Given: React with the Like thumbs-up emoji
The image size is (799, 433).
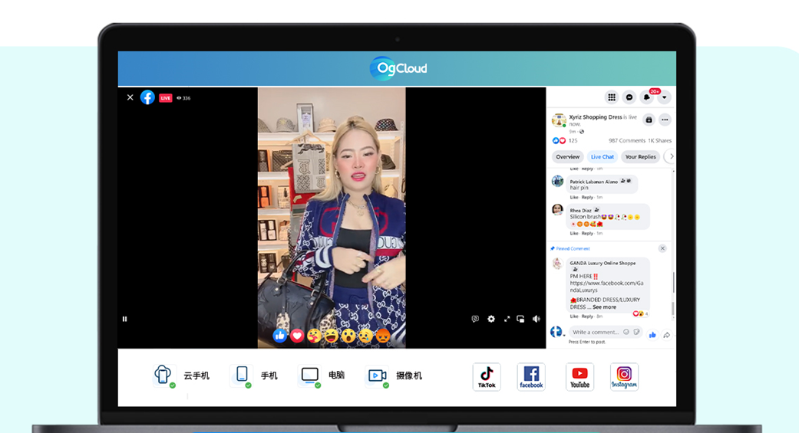Looking at the screenshot, I should (279, 336).
